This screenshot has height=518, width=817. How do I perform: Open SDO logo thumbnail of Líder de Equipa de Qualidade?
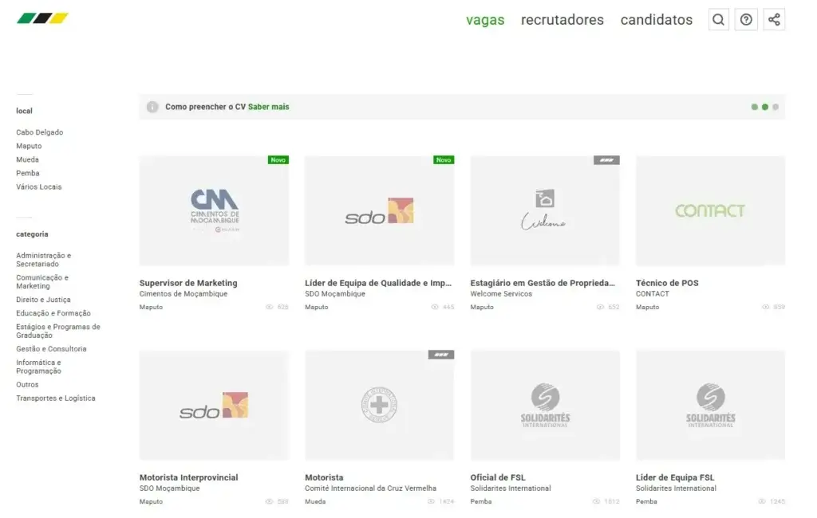379,211
